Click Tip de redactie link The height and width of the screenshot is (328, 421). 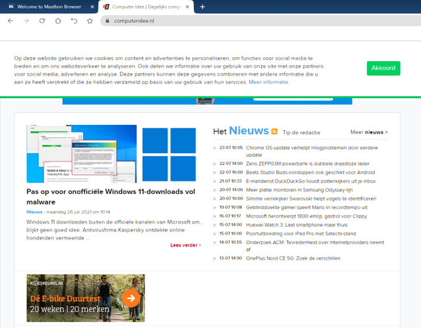coord(301,133)
